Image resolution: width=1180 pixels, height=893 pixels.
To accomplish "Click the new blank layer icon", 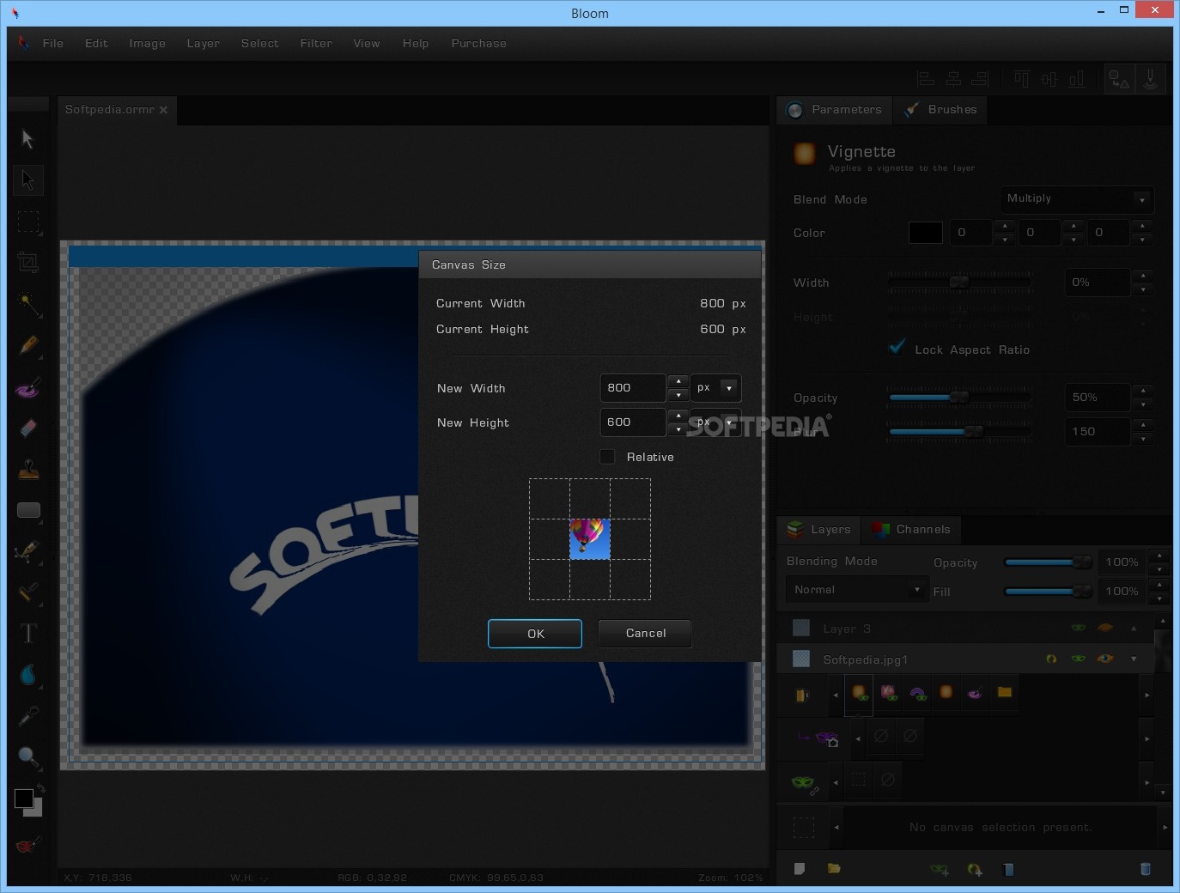I will pos(800,869).
